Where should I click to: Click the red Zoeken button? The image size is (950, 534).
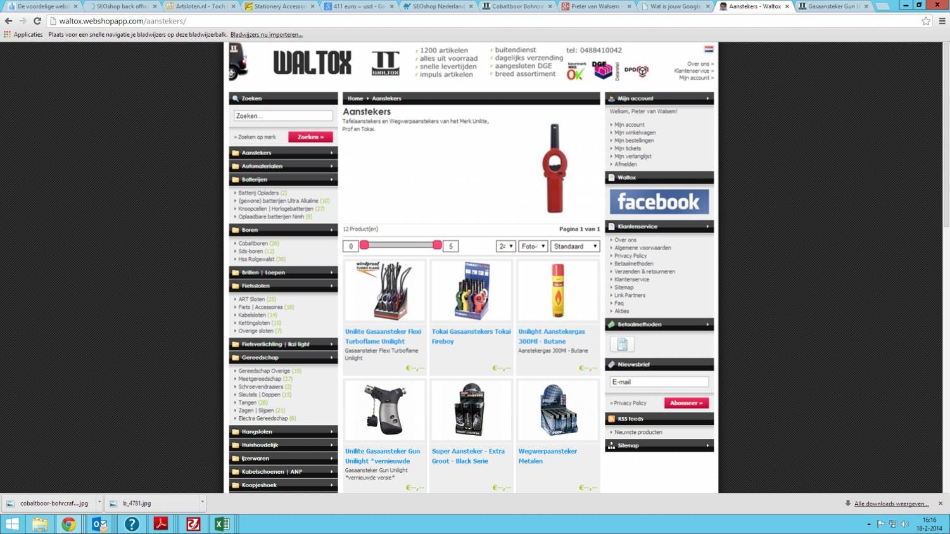[x=310, y=137]
